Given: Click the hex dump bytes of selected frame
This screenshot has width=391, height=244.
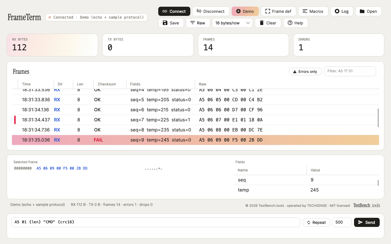Looking at the screenshot, I should [x=62, y=168].
